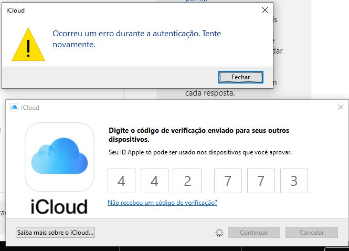This screenshot has width=349, height=251.
Task: Click the Continuar button
Action: (253, 233)
